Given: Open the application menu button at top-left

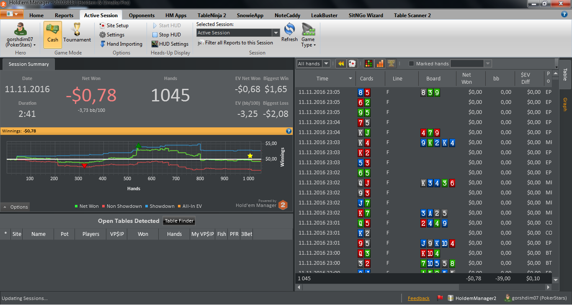Looking at the screenshot, I should [x=12, y=14].
